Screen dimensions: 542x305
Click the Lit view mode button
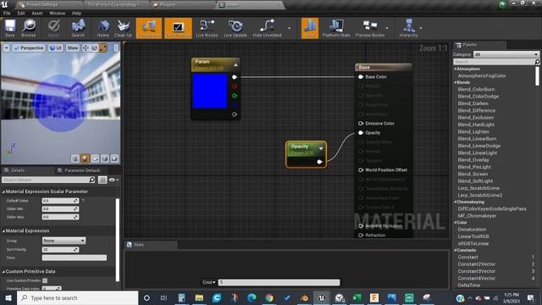(55, 48)
